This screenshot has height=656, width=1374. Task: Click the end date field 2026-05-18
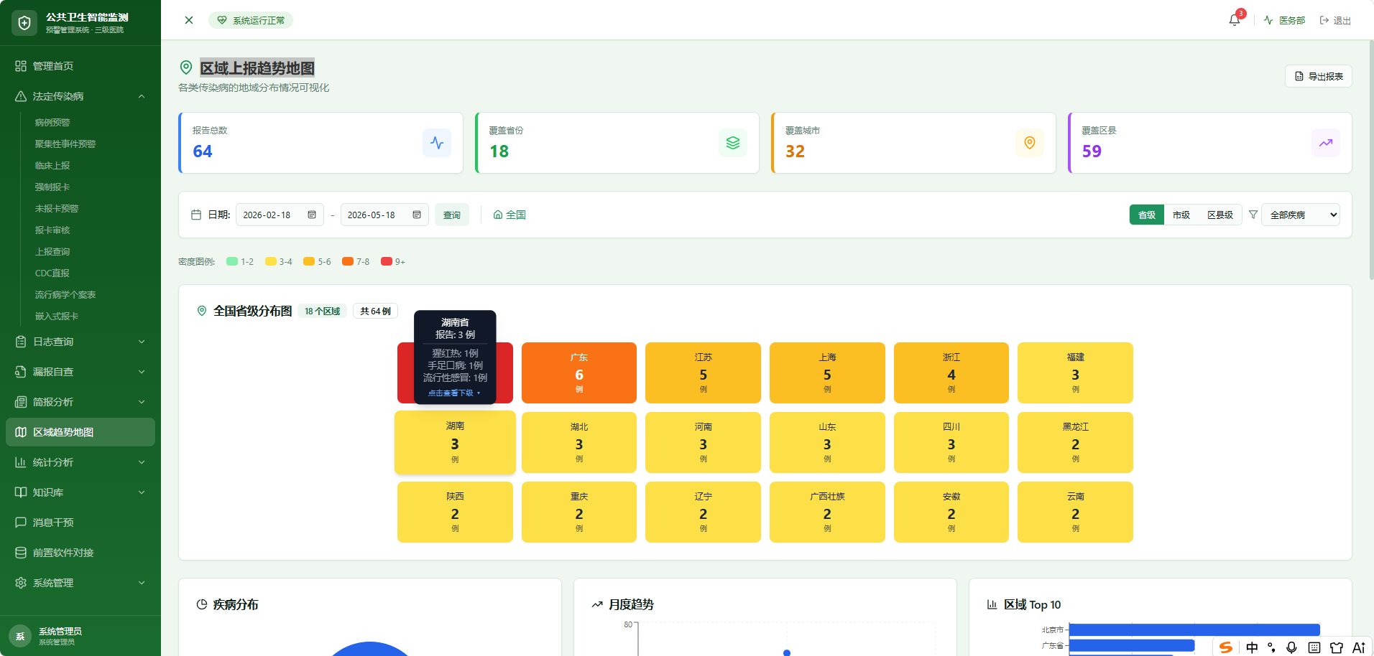[384, 215]
